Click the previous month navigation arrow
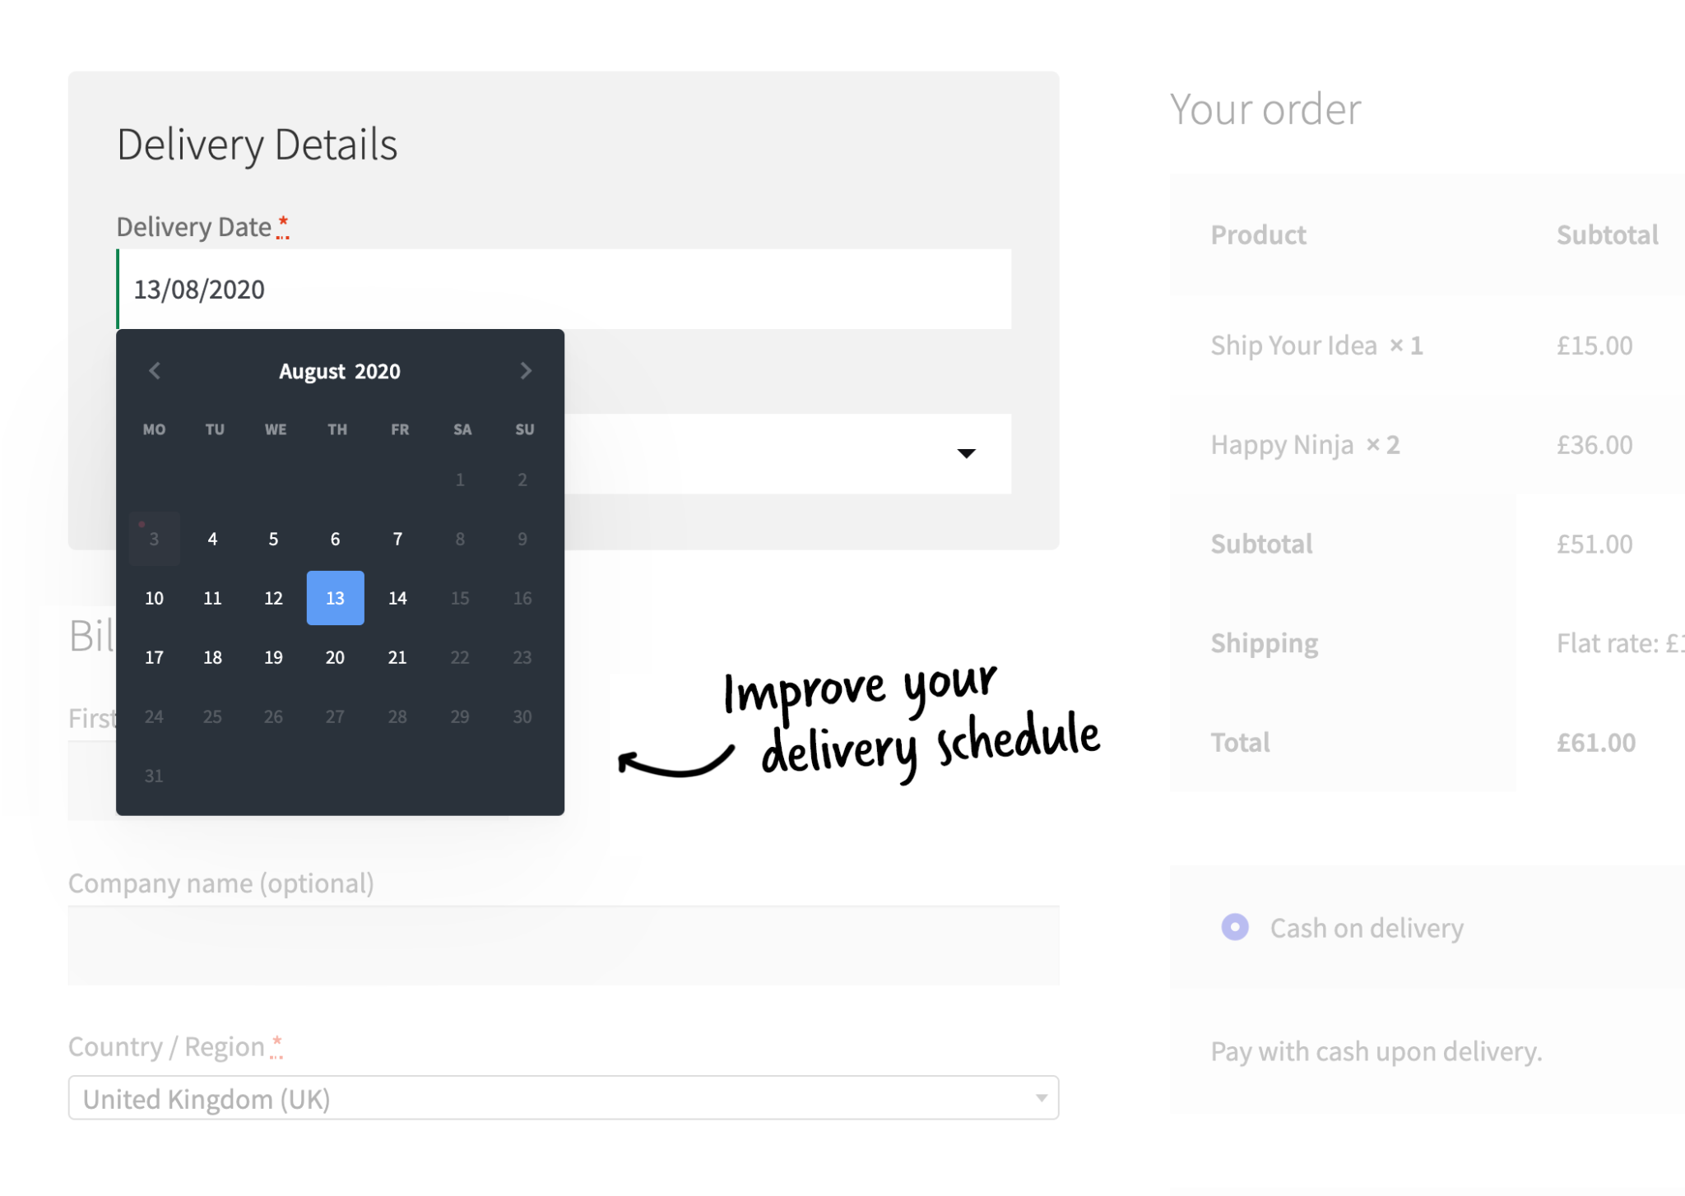Viewport: 1685px width, 1196px height. tap(153, 372)
